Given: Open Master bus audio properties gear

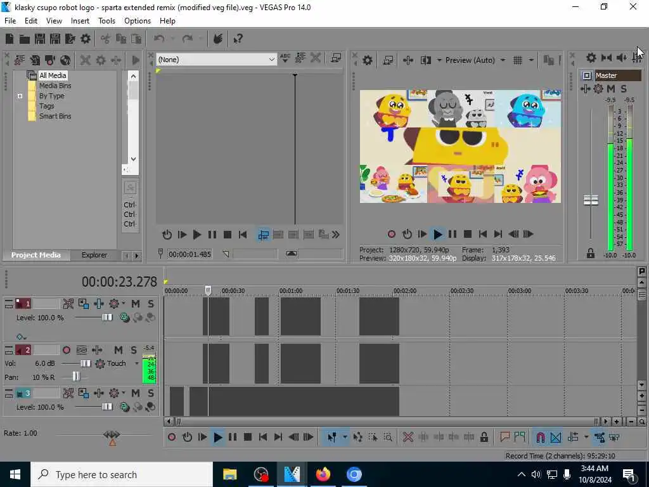Looking at the screenshot, I should tap(591, 58).
